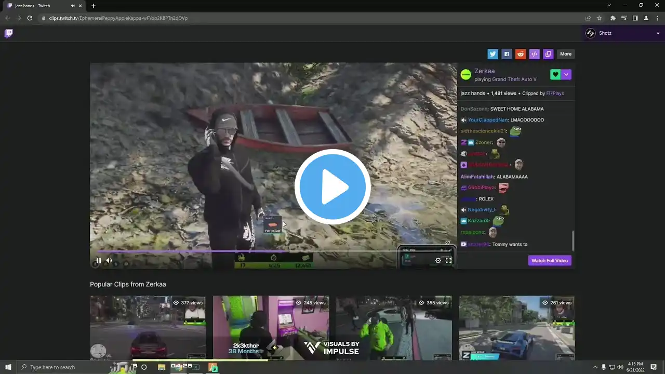Reload the current page
665x374 pixels.
[30, 18]
